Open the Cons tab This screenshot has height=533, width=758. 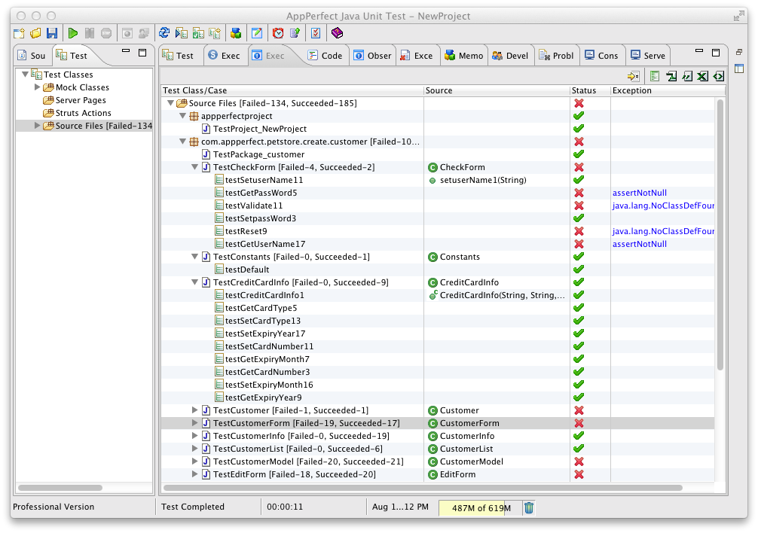601,56
